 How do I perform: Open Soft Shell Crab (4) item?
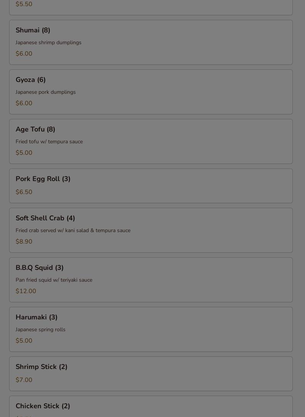point(151,230)
